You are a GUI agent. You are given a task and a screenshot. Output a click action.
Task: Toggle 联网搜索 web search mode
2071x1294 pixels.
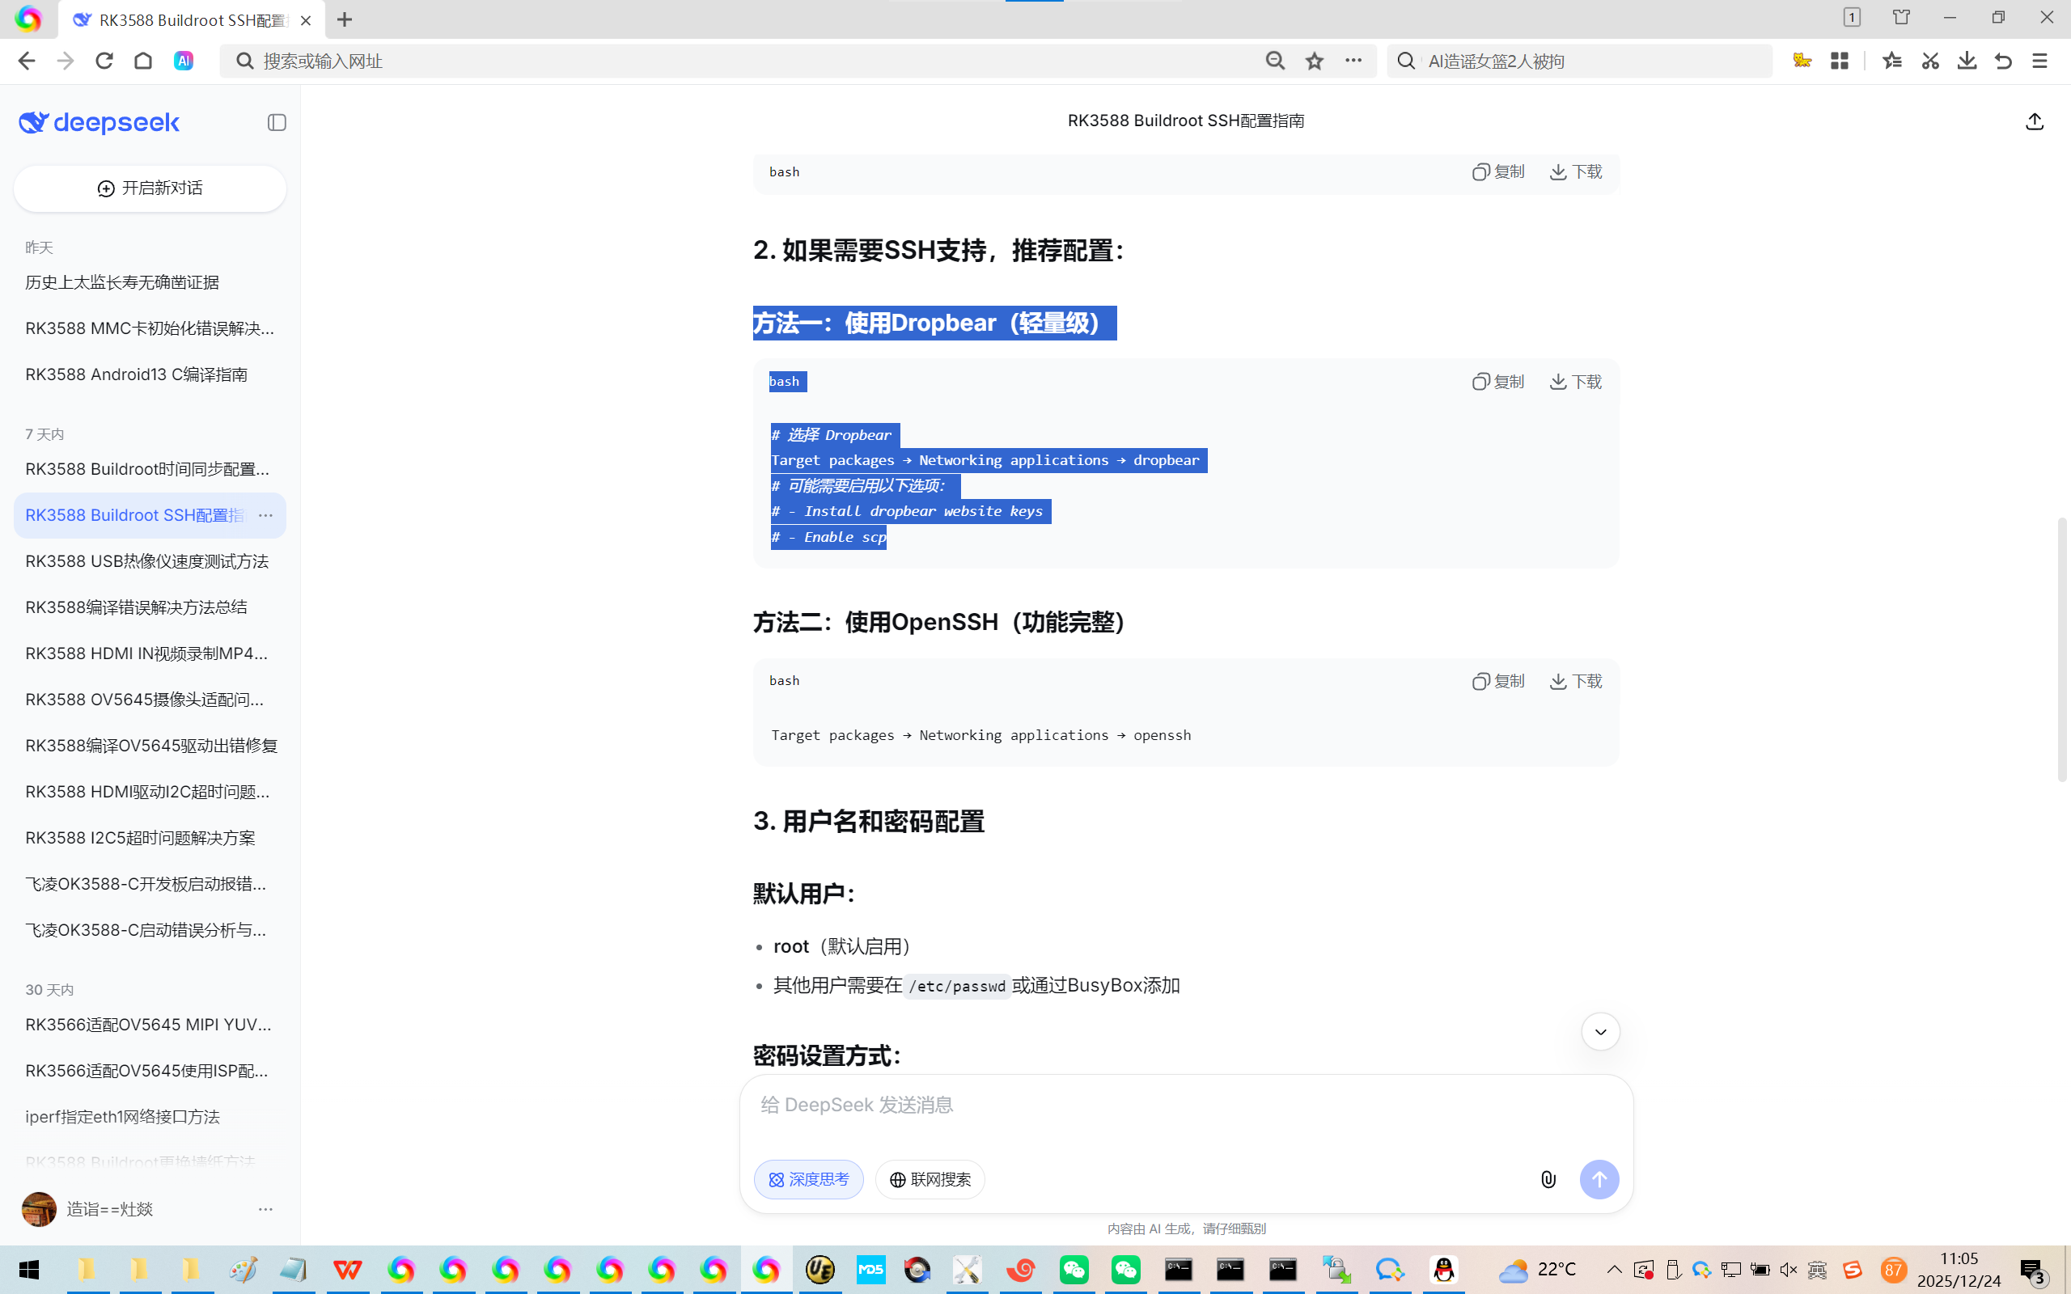click(x=930, y=1179)
